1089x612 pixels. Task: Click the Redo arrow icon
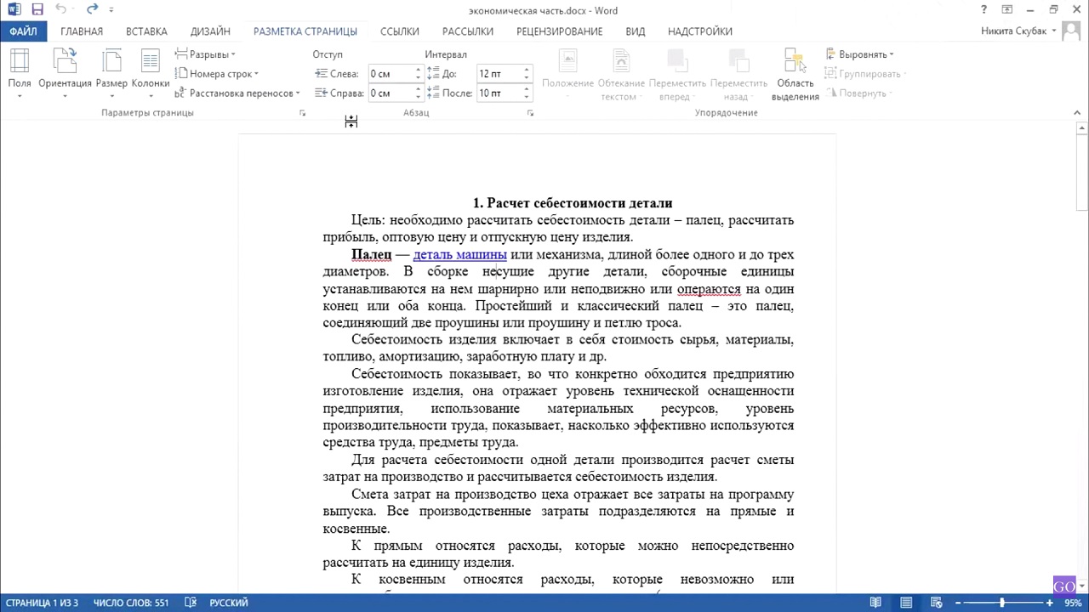pos(92,10)
